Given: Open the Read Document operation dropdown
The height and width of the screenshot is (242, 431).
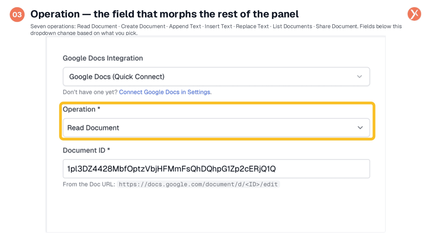Looking at the screenshot, I should pyautogui.click(x=216, y=128).
